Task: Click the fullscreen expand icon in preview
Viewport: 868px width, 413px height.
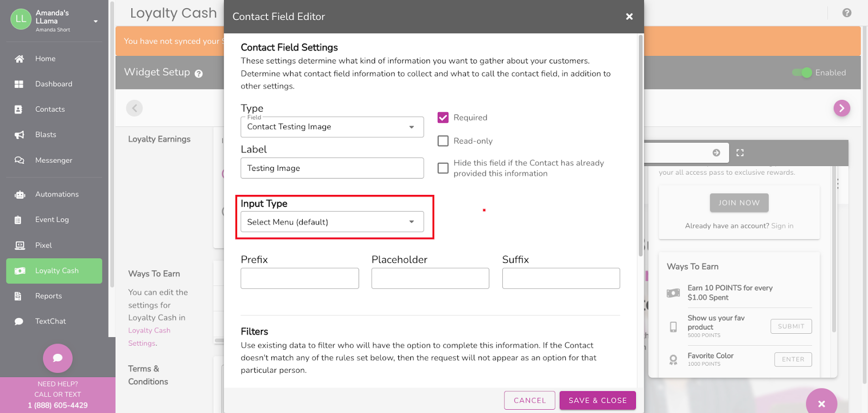Action: click(740, 153)
